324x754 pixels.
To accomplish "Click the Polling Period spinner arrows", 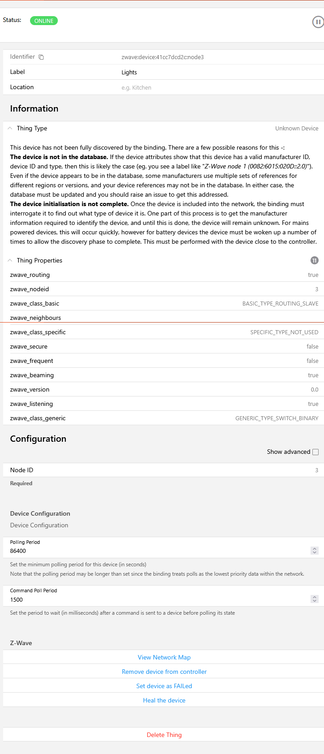I will [315, 551].
